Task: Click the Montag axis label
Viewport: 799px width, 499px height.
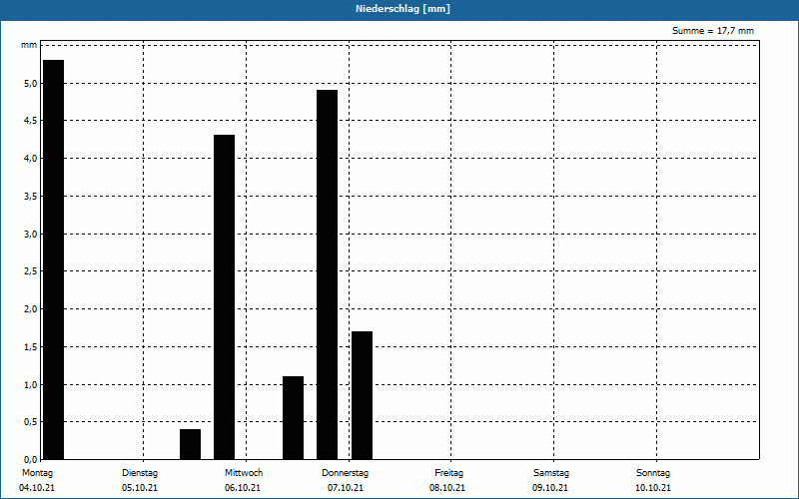Action: click(37, 473)
